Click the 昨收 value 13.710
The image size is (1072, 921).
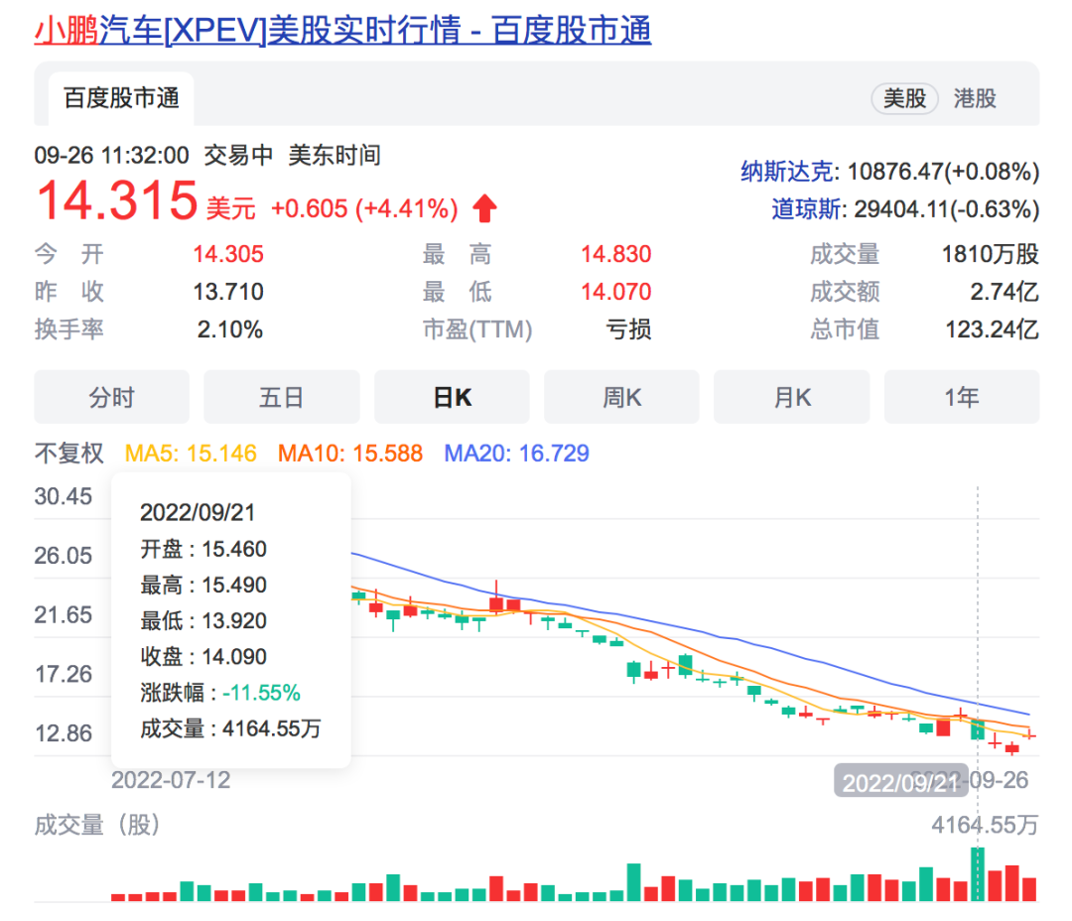pyautogui.click(x=228, y=292)
